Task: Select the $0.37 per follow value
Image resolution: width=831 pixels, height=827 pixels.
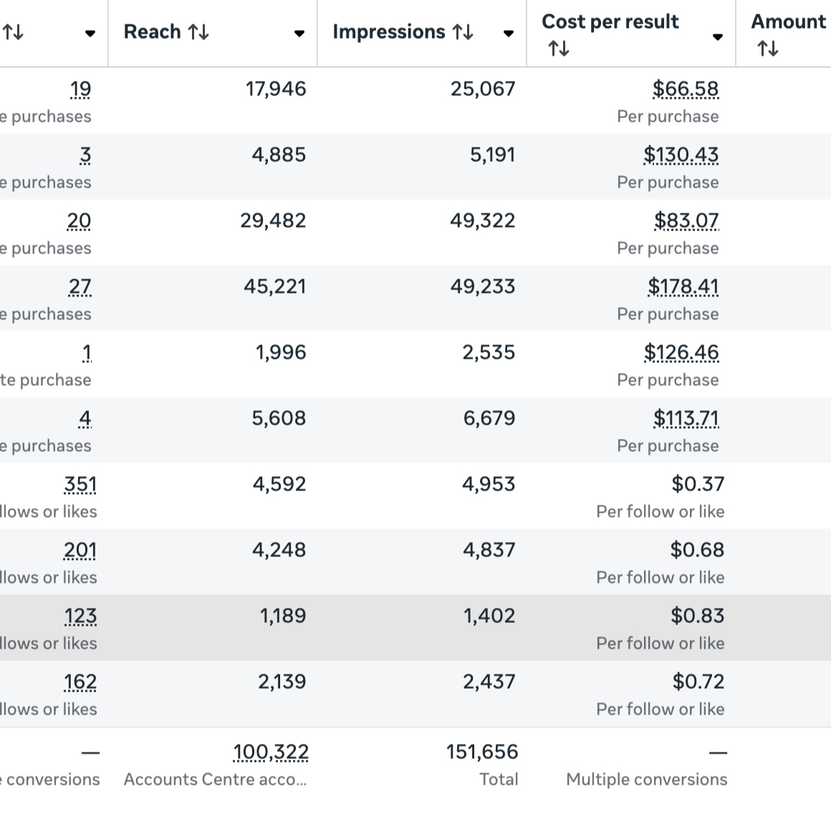Action: click(698, 484)
